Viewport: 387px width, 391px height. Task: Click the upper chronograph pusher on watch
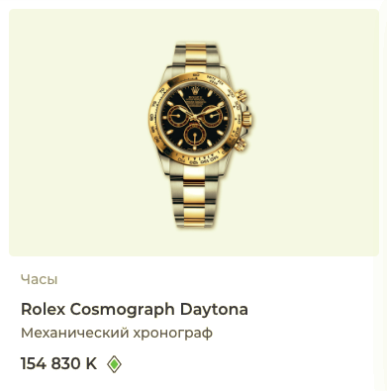242,95
